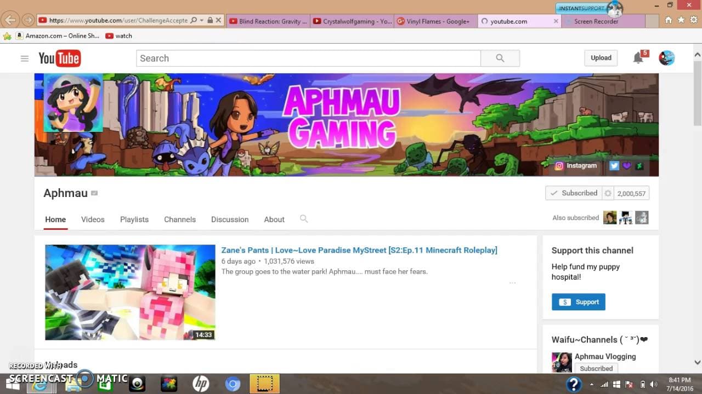Stop loading with address bar X

tap(218, 21)
